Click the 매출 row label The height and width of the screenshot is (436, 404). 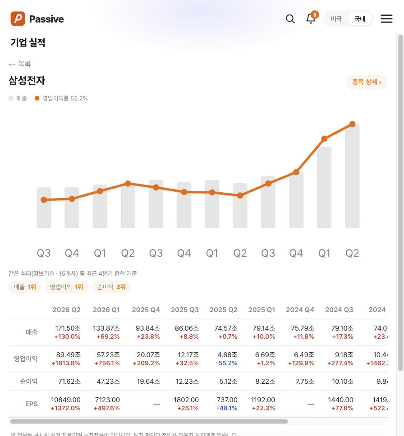point(32,332)
